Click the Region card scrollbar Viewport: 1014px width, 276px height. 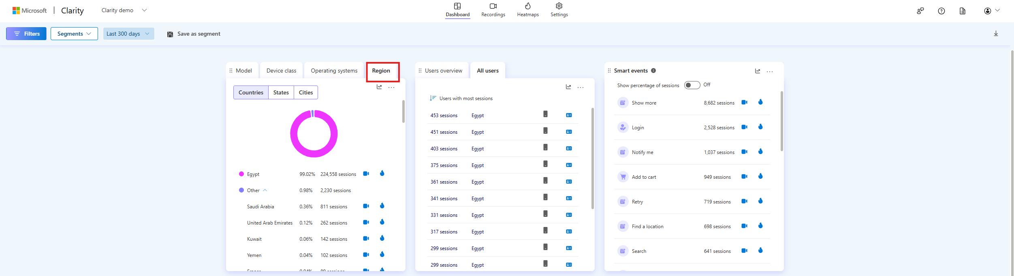[x=403, y=111]
